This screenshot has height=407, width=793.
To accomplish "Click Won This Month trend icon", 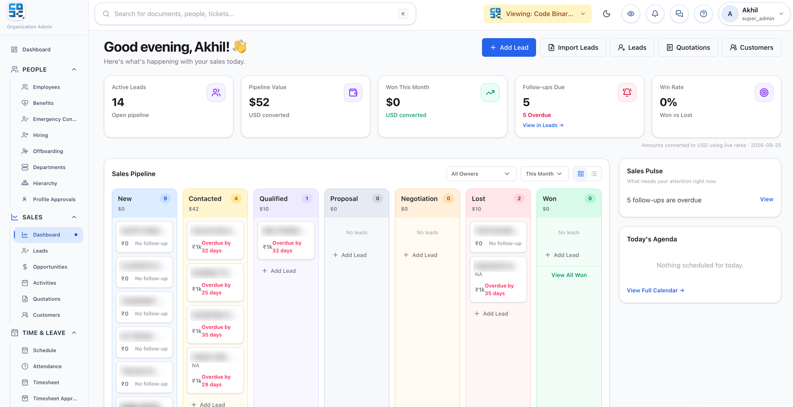I will pyautogui.click(x=490, y=92).
